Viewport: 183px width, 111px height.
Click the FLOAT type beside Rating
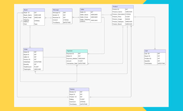[x=82, y=99]
